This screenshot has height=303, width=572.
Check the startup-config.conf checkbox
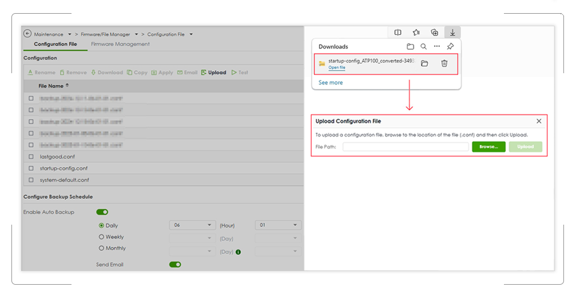point(31,168)
